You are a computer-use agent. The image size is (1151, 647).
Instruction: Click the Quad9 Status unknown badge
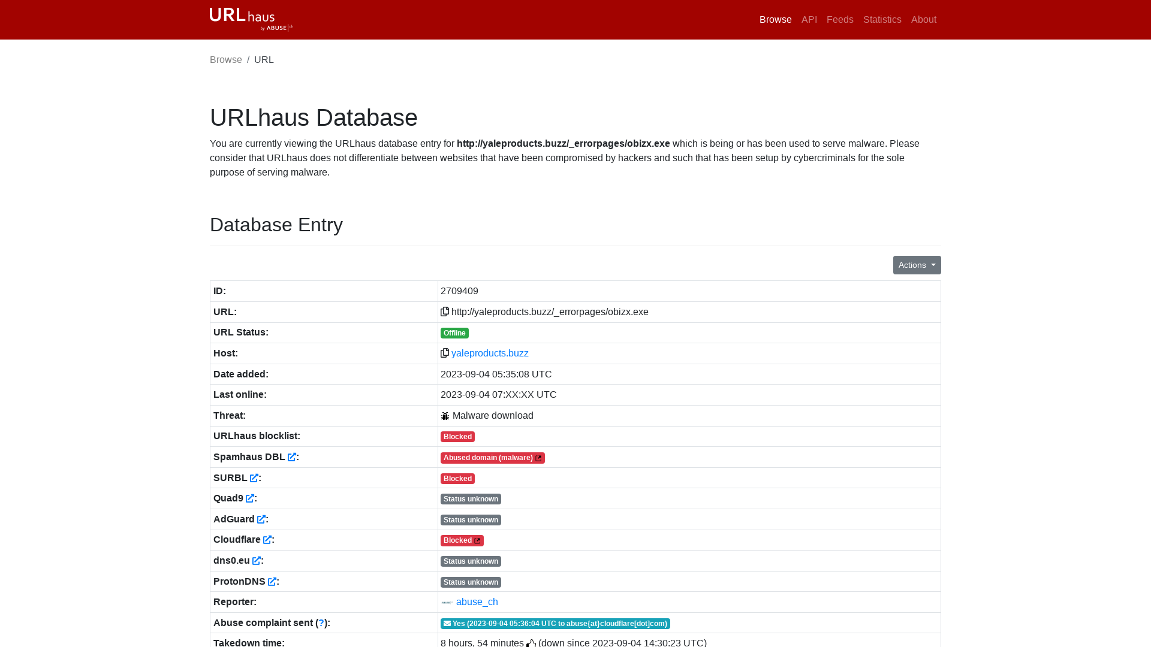[x=471, y=499]
